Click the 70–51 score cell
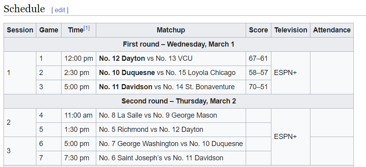This screenshot has height=167, width=366. (258, 87)
